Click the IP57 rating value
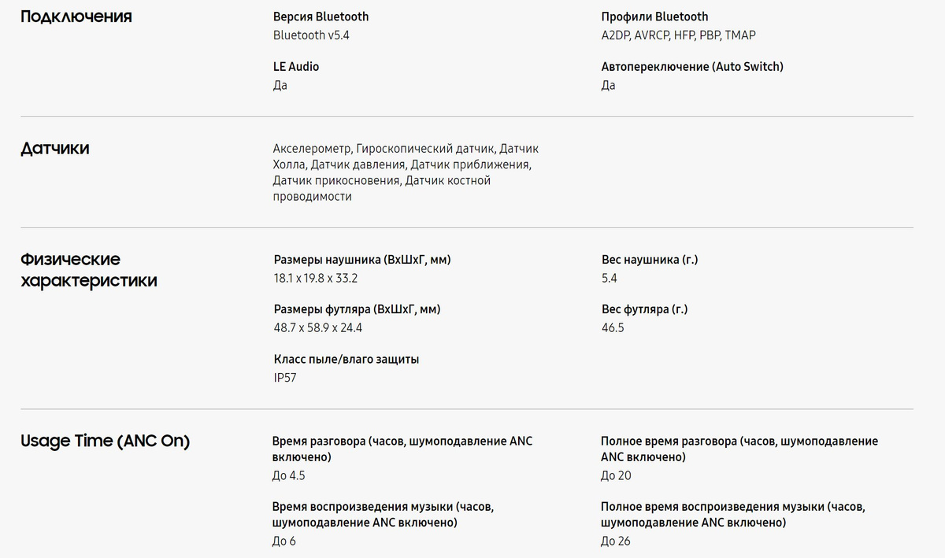This screenshot has width=945, height=558. point(285,378)
